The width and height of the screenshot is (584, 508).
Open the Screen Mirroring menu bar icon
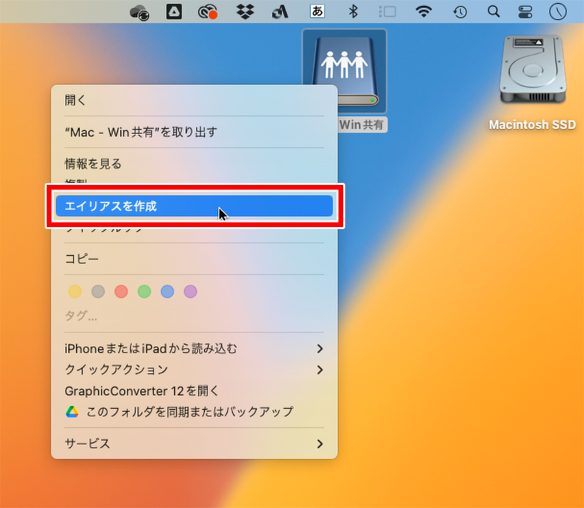pyautogui.click(x=388, y=11)
